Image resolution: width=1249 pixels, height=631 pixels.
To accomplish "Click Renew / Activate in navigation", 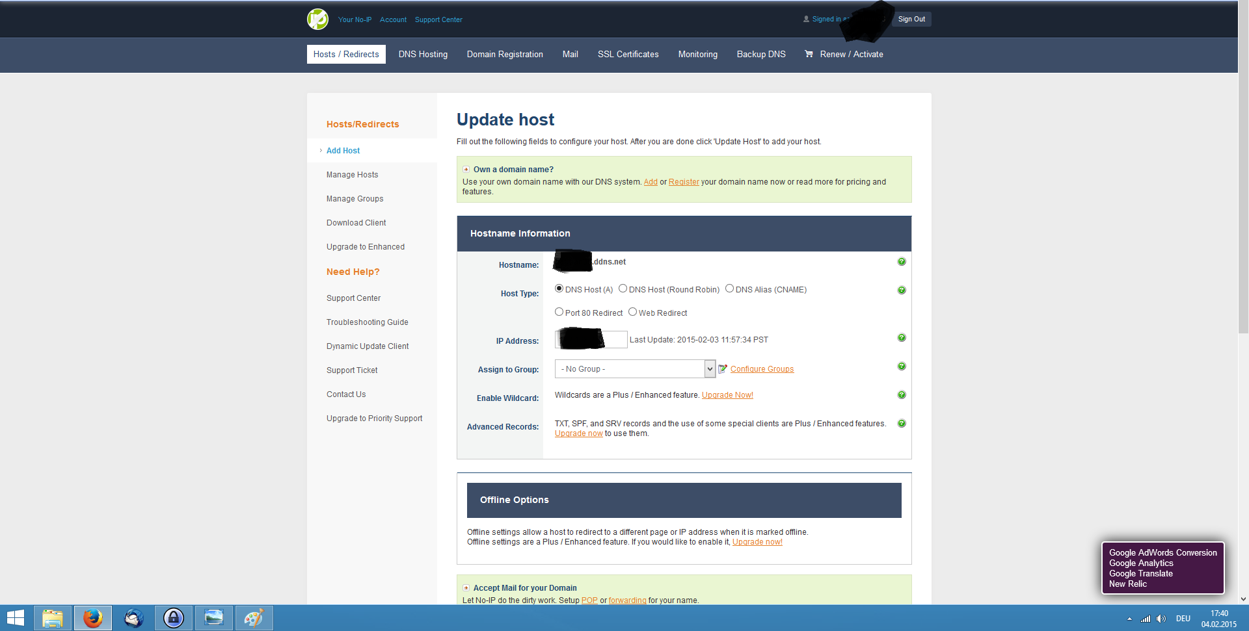I will [x=852, y=54].
